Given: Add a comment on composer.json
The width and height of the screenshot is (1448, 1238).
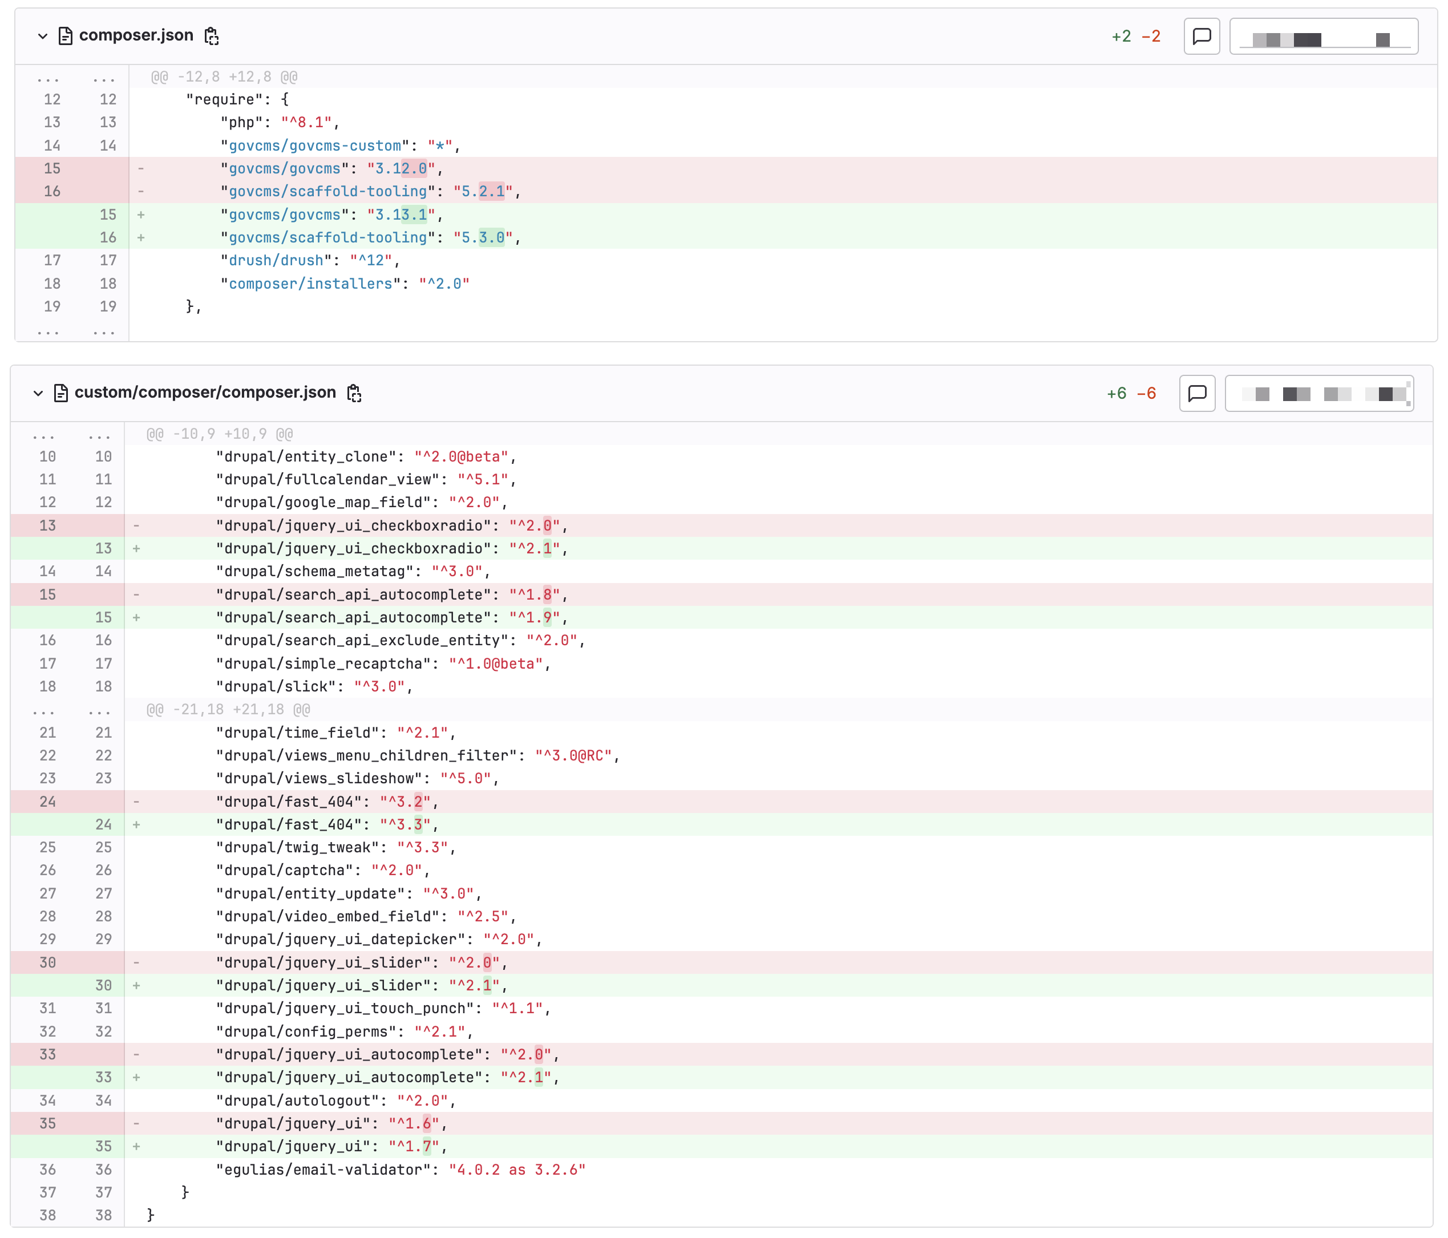Looking at the screenshot, I should (x=1202, y=37).
